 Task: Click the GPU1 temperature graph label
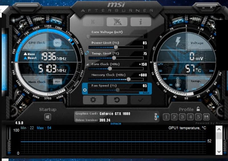click(x=187, y=128)
